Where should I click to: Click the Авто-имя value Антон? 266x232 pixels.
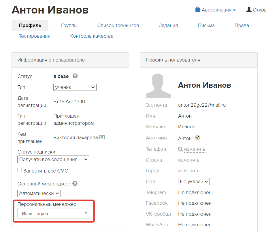click(x=185, y=138)
